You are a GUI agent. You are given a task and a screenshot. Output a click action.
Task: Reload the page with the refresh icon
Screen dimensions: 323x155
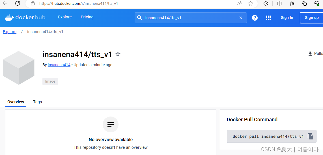(18, 3)
